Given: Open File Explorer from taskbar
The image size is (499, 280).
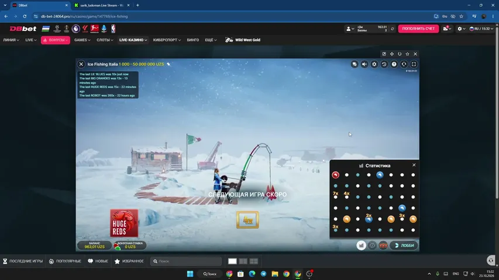Looking at the screenshot, I should pyautogui.click(x=275, y=274).
